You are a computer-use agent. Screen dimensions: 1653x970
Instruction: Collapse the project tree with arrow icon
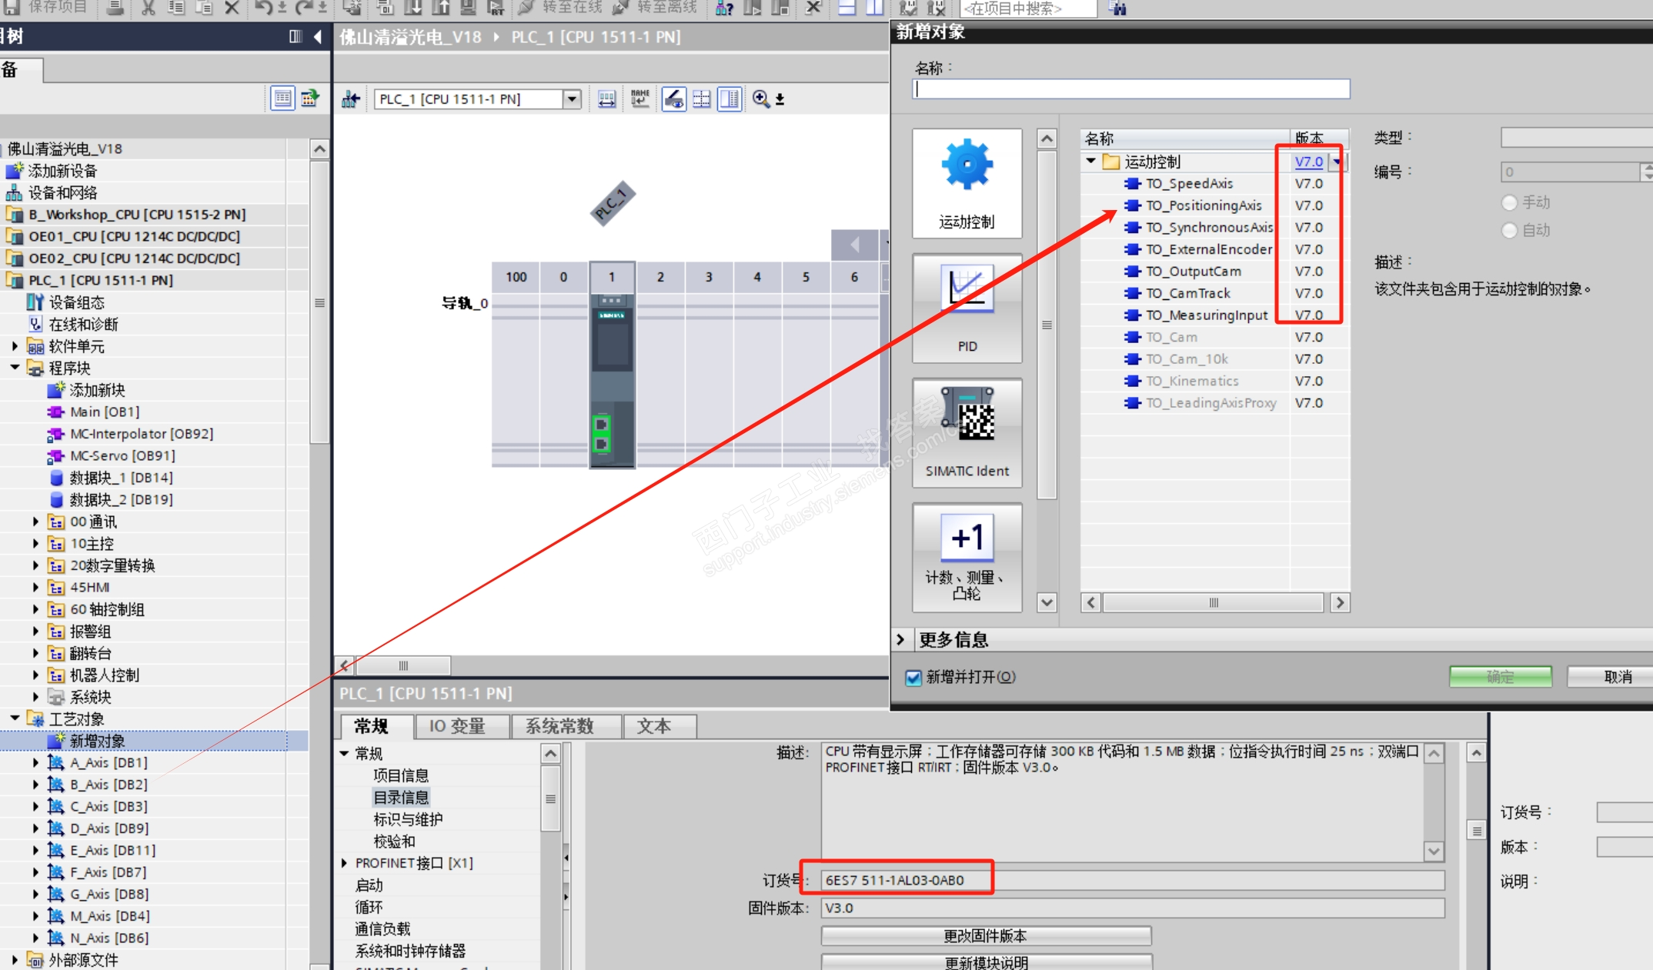pyautogui.click(x=318, y=36)
